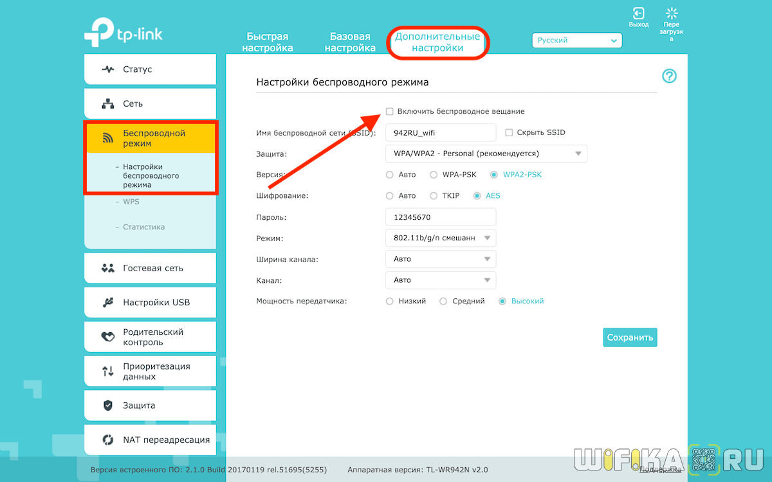Click the SSID field with 942RU_wifi
Screen dimensions: 772x482
pos(441,132)
